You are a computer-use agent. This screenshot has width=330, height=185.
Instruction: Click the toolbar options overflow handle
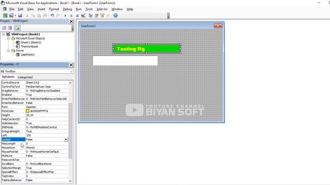point(169,16)
